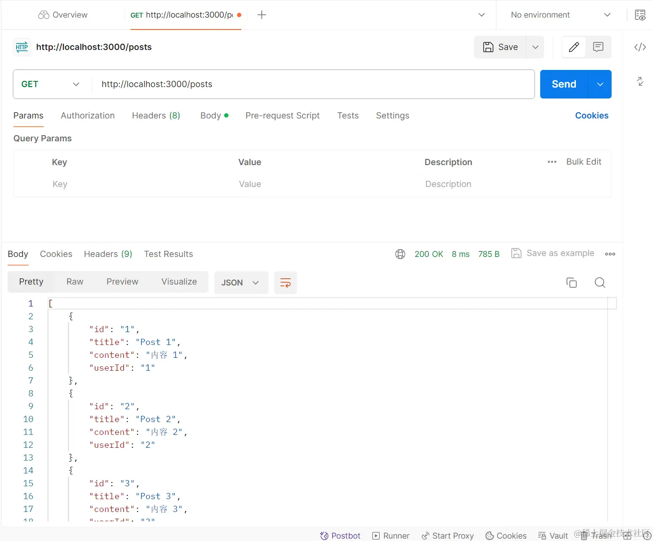Save the current request

point(500,47)
